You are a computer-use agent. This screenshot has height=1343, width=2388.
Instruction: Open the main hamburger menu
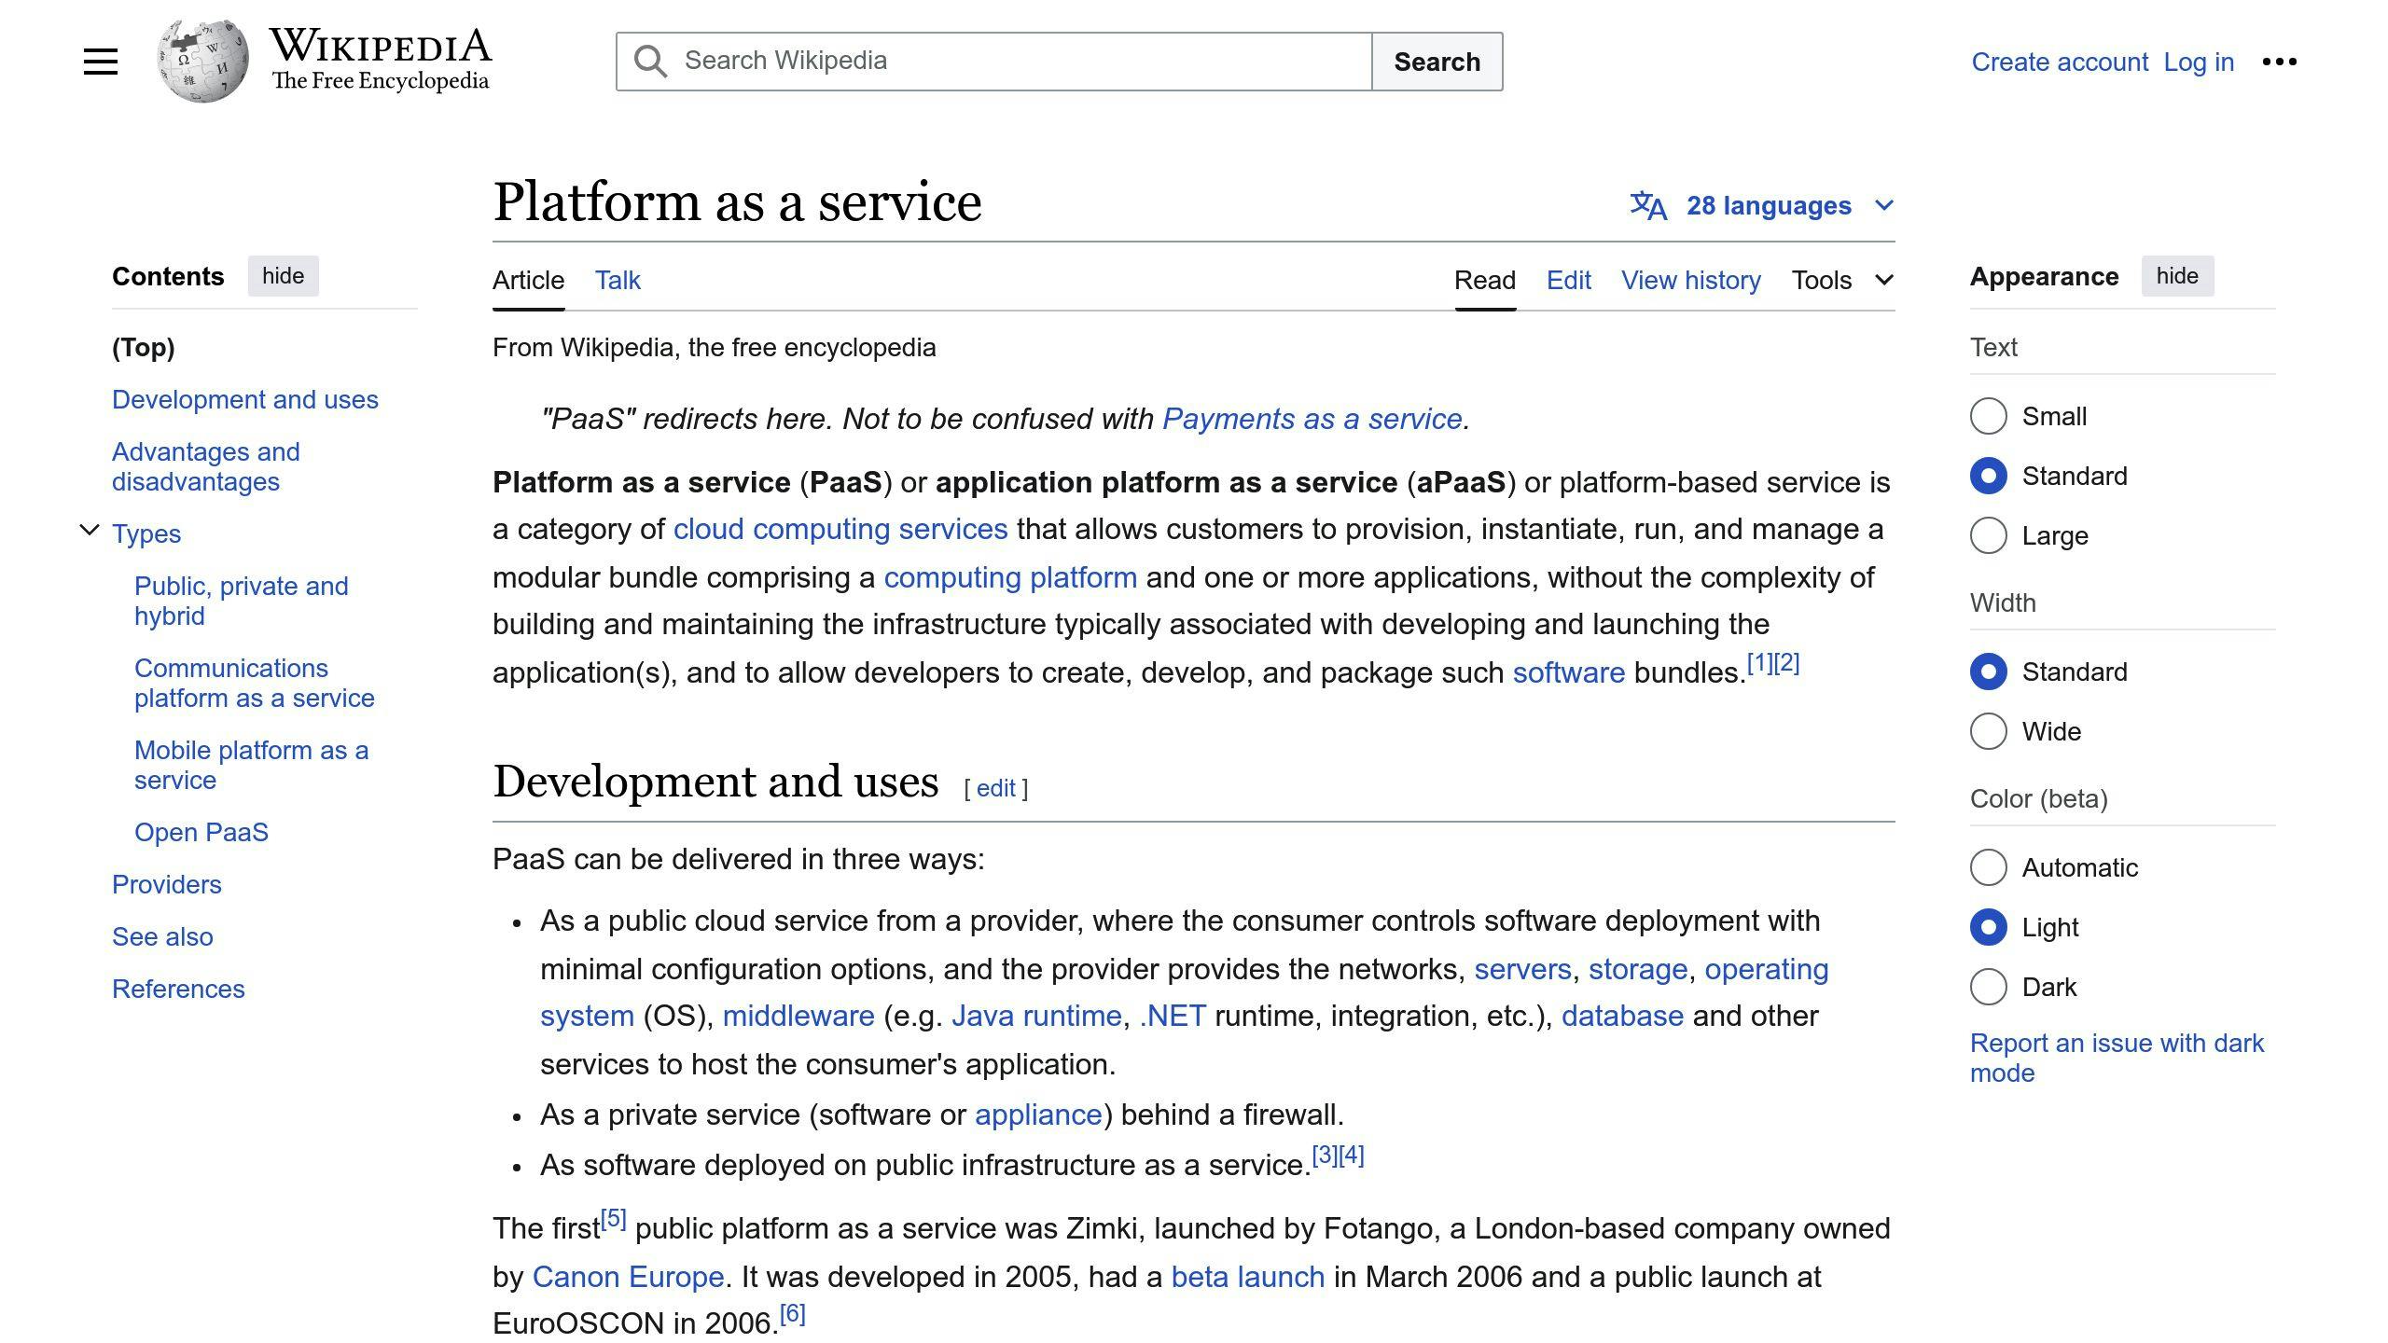tap(101, 62)
